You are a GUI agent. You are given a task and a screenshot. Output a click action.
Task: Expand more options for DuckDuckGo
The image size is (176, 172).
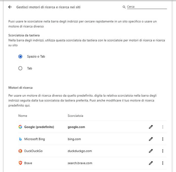tap(163, 151)
